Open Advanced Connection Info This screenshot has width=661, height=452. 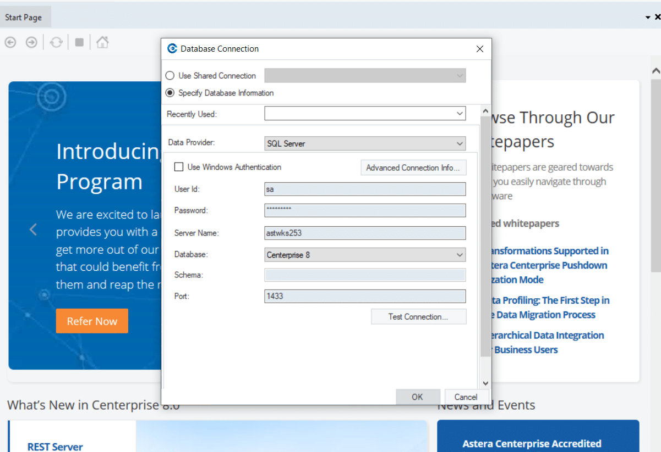[413, 168]
